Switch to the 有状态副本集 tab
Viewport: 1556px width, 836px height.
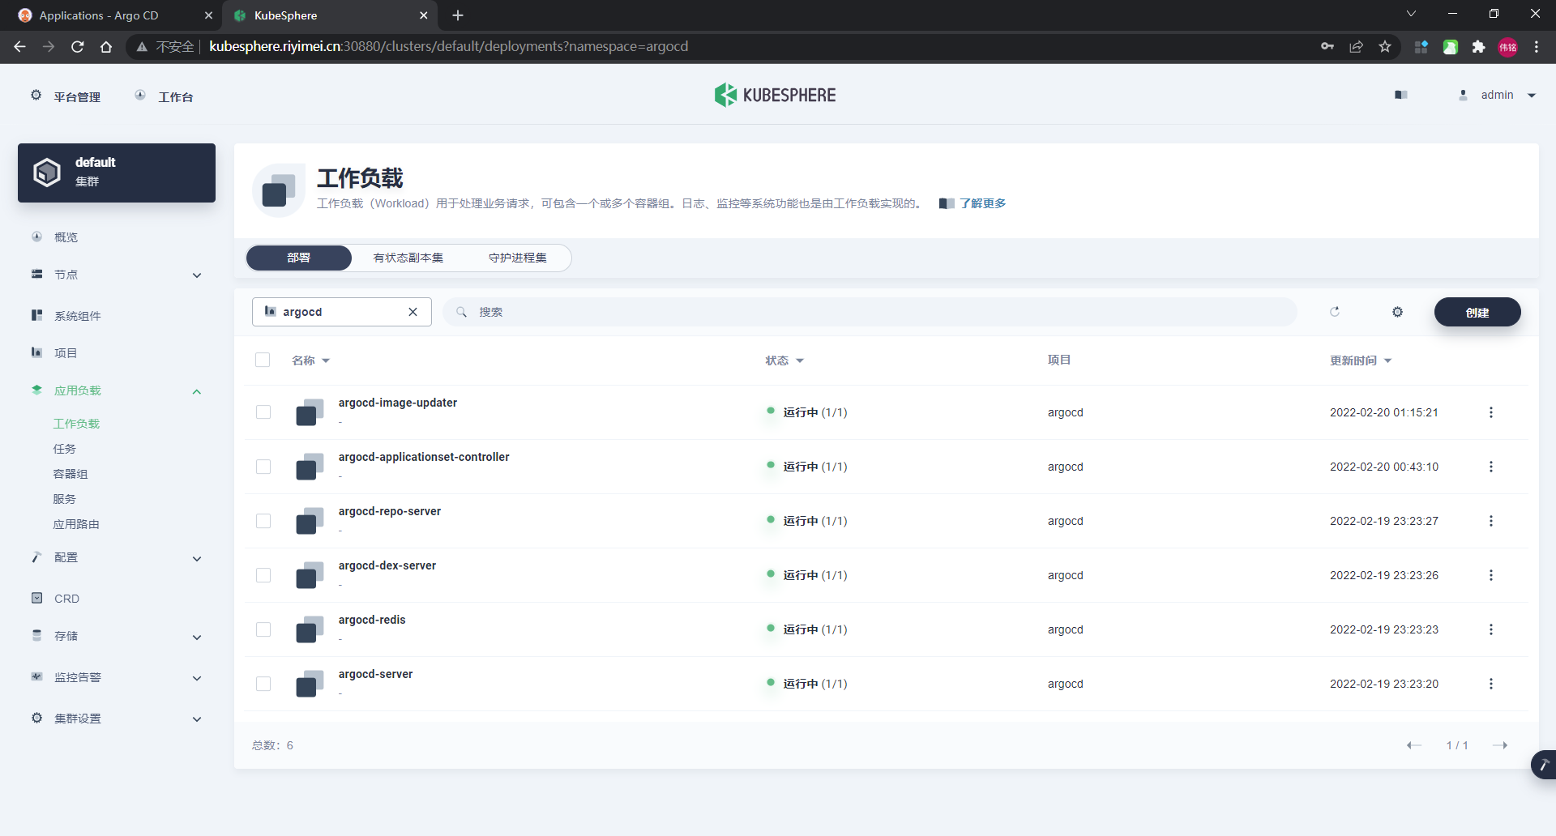[408, 258]
